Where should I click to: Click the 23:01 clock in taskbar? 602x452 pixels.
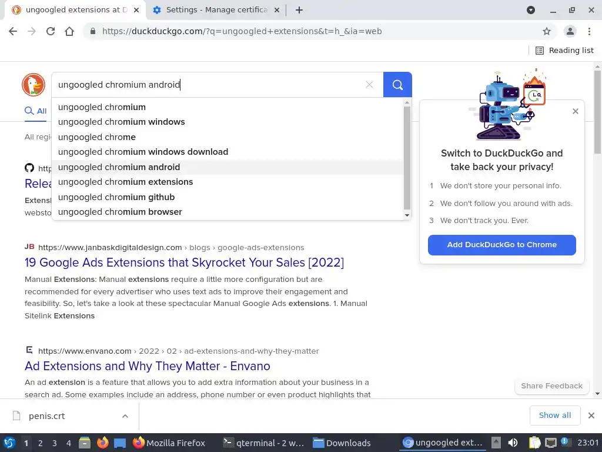[588, 443]
